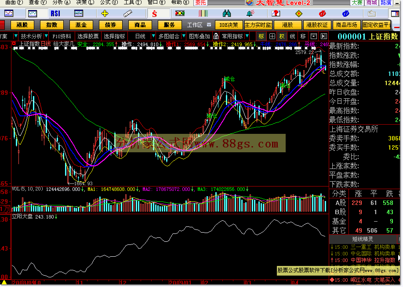This screenshot has width=403, height=287.
Task: Expand the 常用指标 dropdown arrow
Action: tap(247, 36)
